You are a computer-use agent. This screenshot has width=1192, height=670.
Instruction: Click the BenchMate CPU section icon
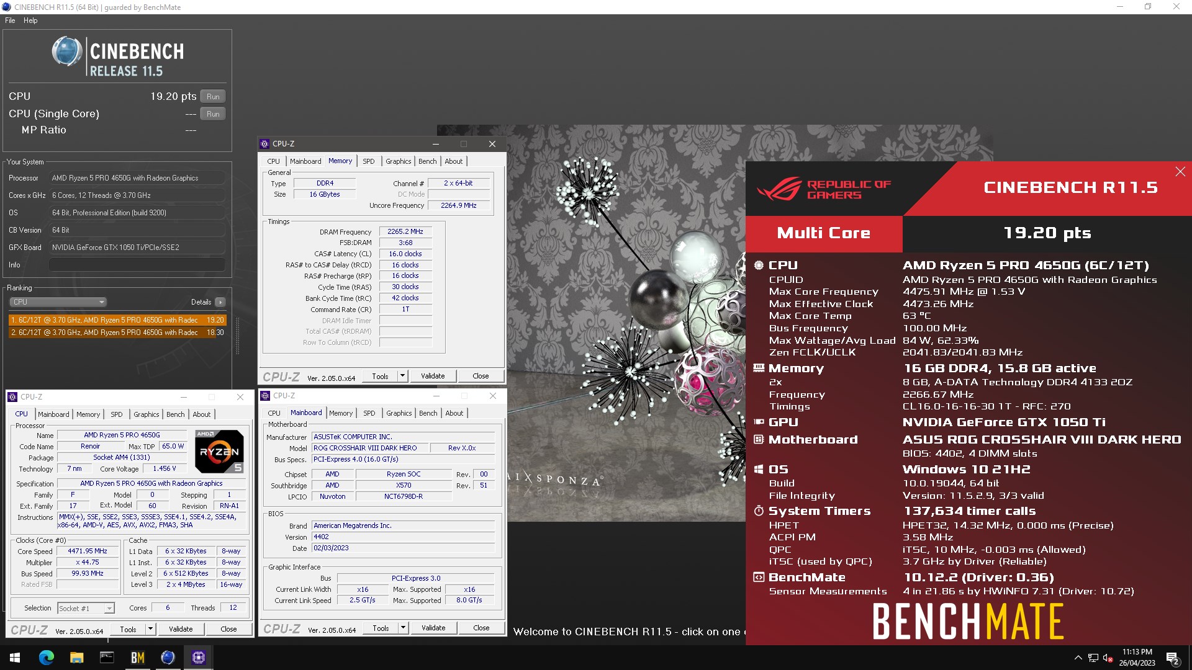(x=759, y=265)
